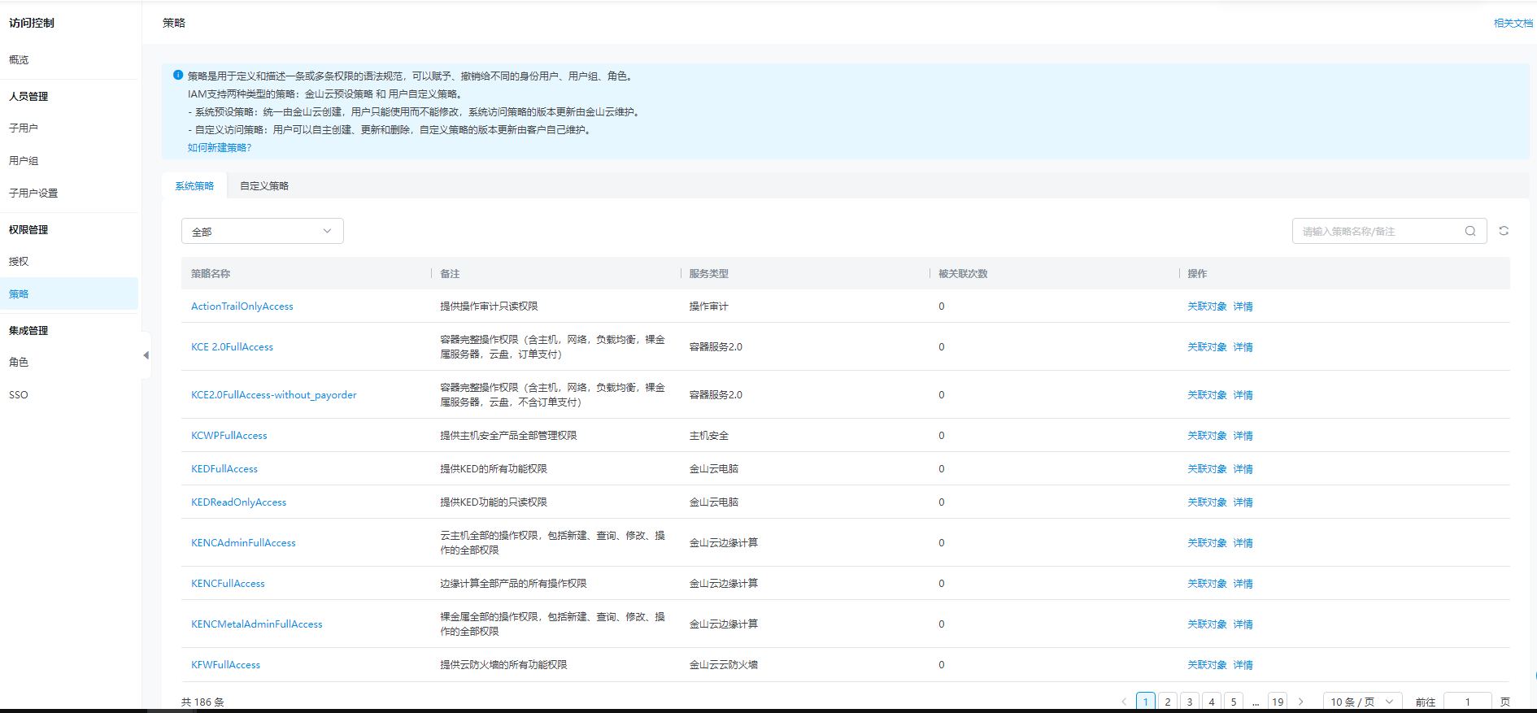This screenshot has height=713, width=1537.
Task: Open 相关文档 link
Action: [1513, 24]
